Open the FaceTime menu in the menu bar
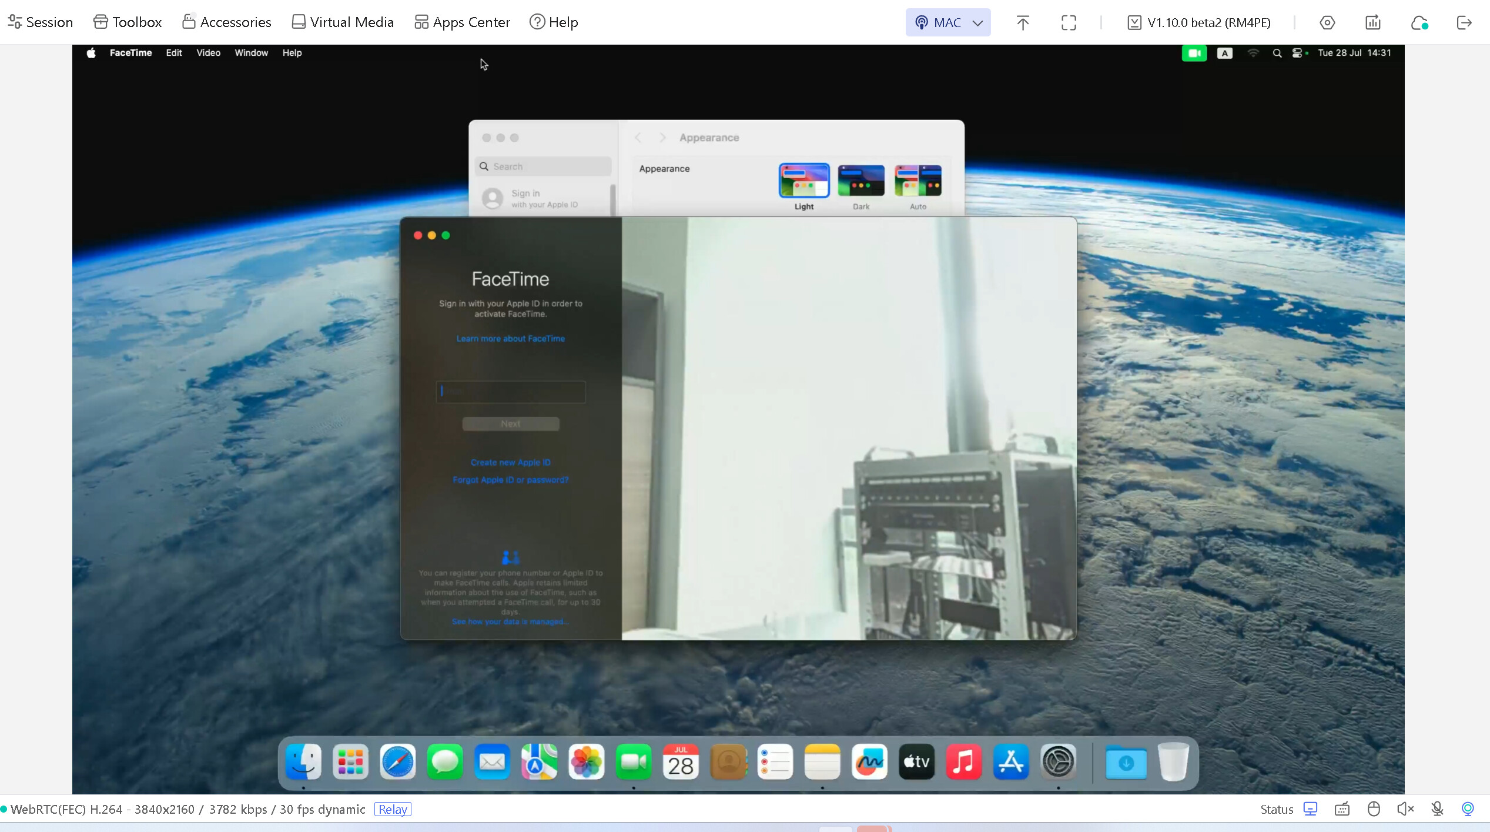Screen dimensions: 1490x832 click(x=130, y=53)
